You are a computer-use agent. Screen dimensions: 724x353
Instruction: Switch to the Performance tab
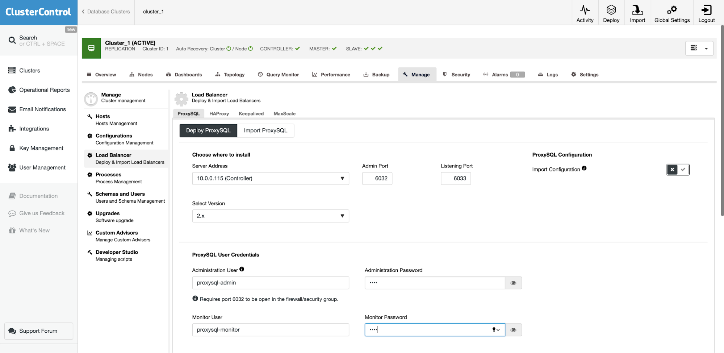331,75
